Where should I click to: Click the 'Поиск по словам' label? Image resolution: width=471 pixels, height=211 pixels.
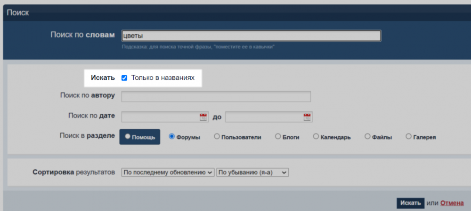pos(82,35)
